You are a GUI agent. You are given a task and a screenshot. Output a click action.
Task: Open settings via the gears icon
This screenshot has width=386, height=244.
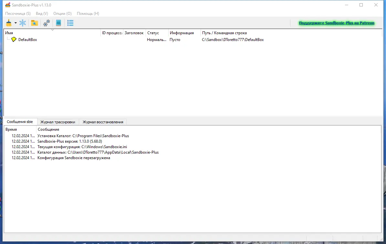[x=47, y=23]
